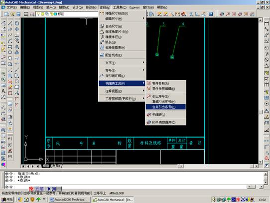Select 零件参照 in submenu

166,83
